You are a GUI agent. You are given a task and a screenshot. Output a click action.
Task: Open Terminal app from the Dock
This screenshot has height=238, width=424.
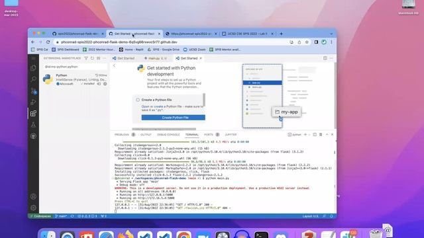pos(261,235)
